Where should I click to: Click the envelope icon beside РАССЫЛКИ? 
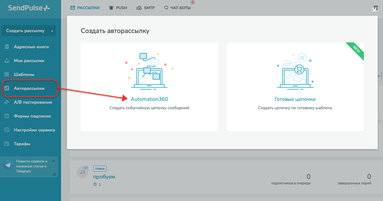click(73, 8)
